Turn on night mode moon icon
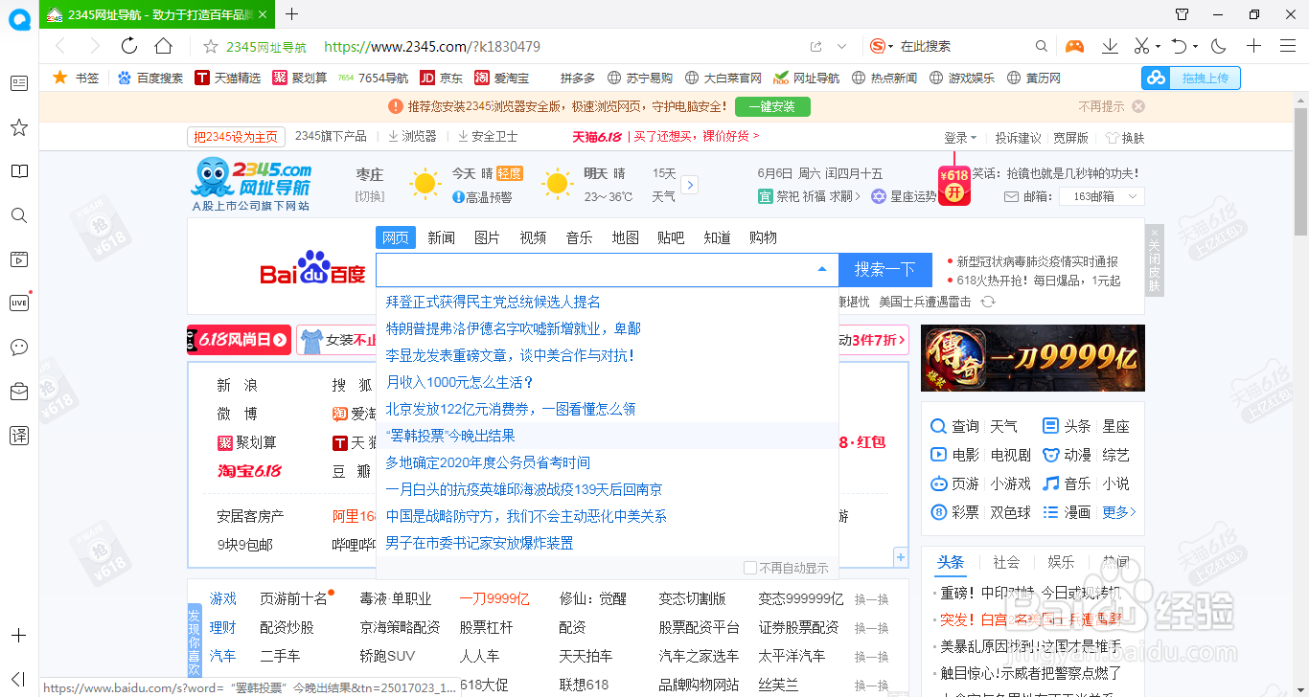The width and height of the screenshot is (1309, 697). click(1219, 46)
